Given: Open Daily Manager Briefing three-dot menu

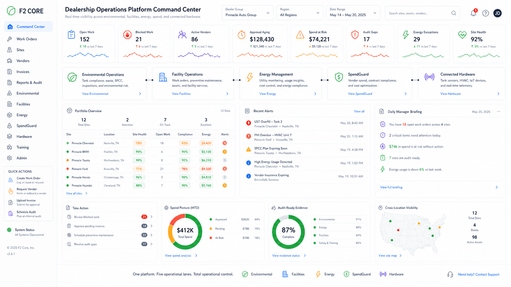Looking at the screenshot, I should [x=498, y=112].
